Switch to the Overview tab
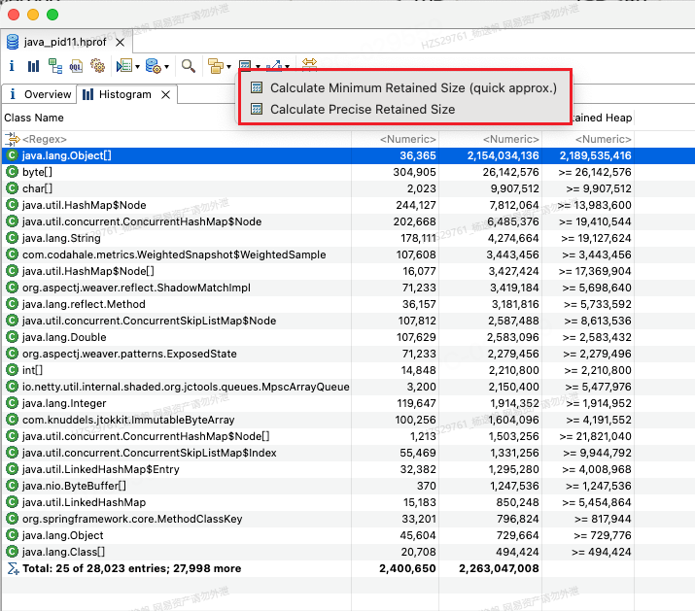Screen dimensions: 695x611 [x=40, y=94]
